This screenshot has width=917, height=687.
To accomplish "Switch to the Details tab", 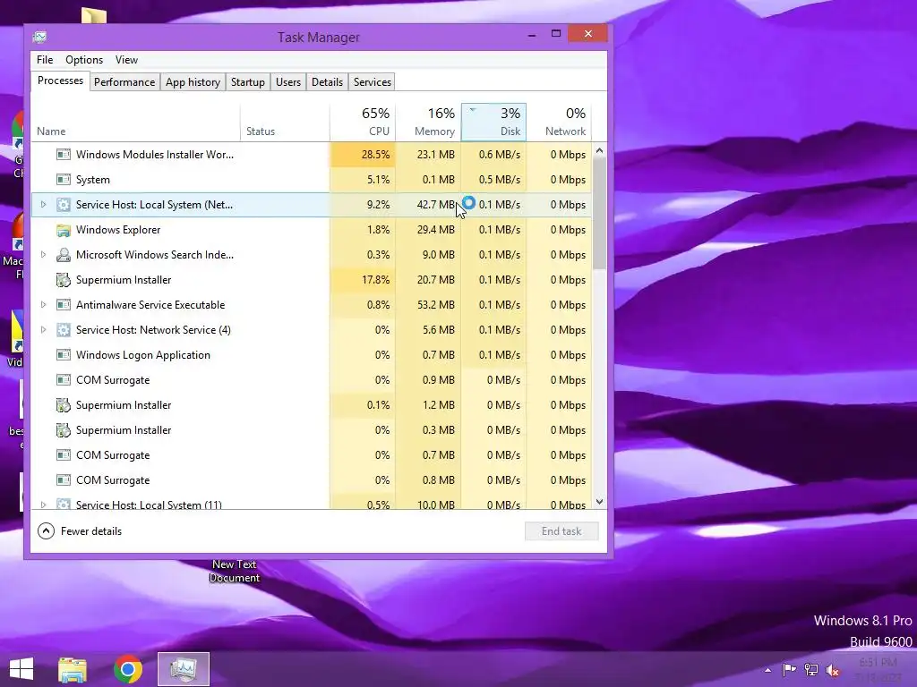I will 328,82.
